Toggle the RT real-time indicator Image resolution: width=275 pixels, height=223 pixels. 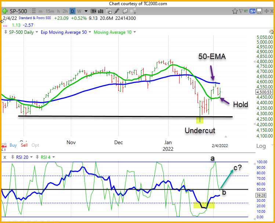click(246, 11)
